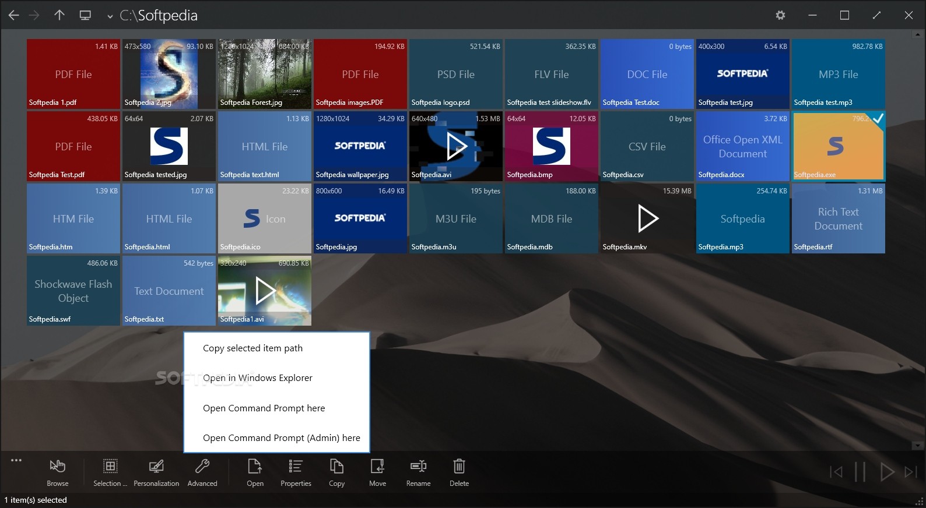Viewport: 926px width, 508px height.
Task: Select the Softpedia.mkv video tile
Action: (x=647, y=218)
